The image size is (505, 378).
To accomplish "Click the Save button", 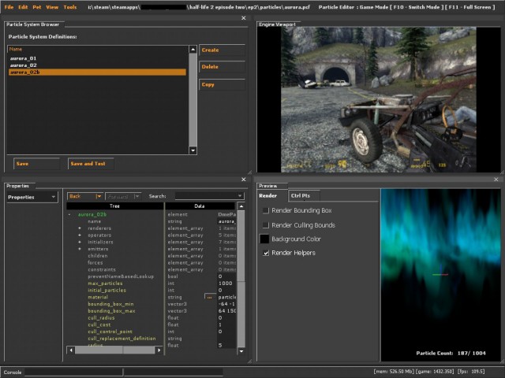I will [x=36, y=164].
